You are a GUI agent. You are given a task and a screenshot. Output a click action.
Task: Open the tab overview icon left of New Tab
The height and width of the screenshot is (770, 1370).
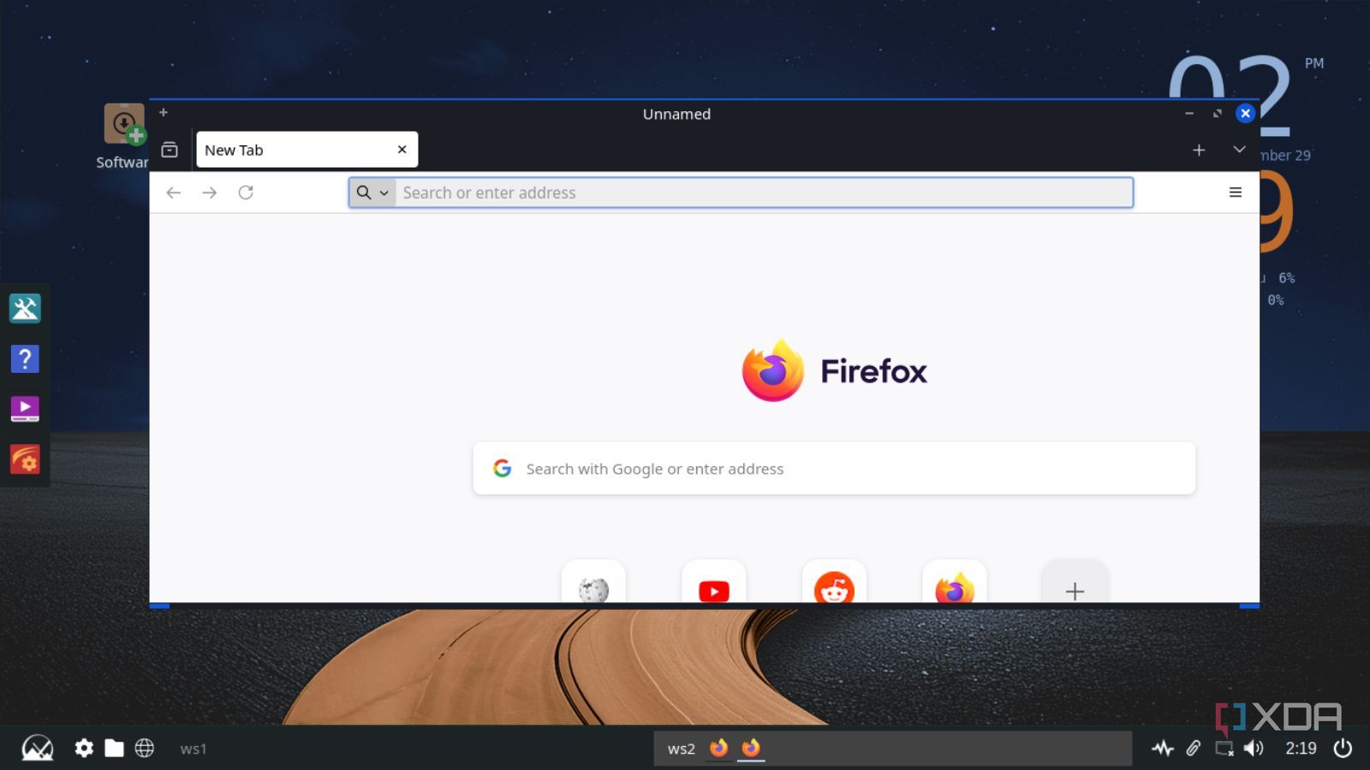click(170, 150)
